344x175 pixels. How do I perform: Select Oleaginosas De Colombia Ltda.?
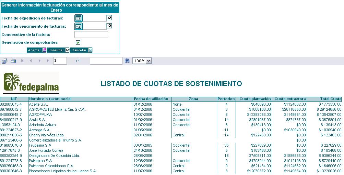[x=55, y=156]
